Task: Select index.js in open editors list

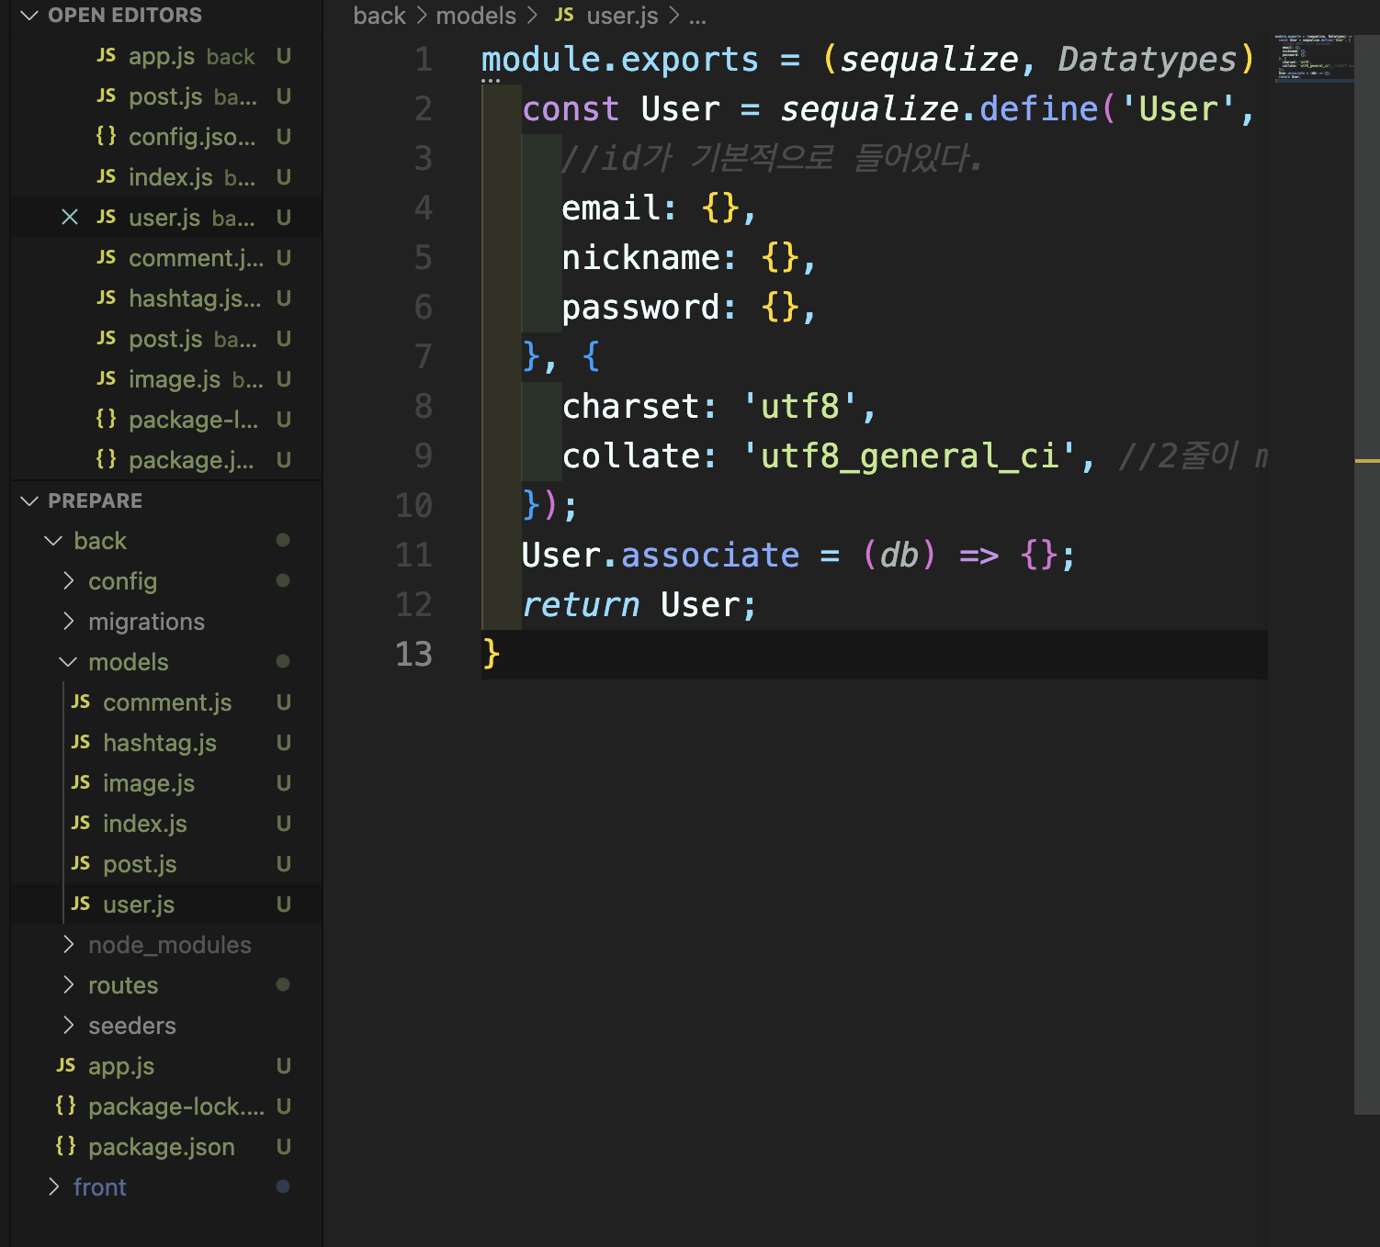Action: click(x=166, y=177)
